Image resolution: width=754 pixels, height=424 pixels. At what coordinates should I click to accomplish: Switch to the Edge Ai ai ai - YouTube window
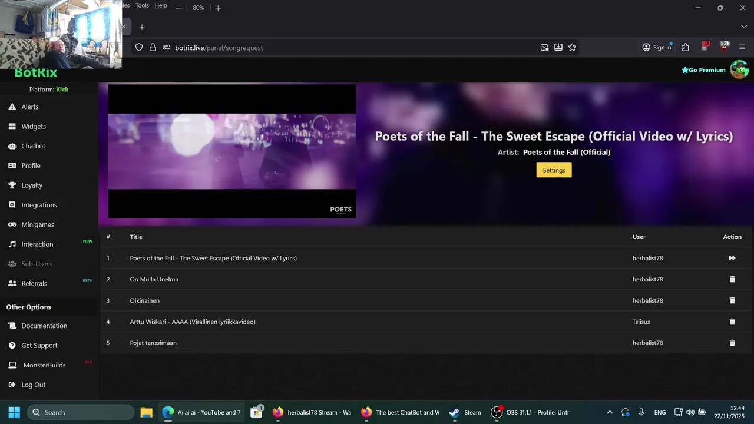(201, 412)
